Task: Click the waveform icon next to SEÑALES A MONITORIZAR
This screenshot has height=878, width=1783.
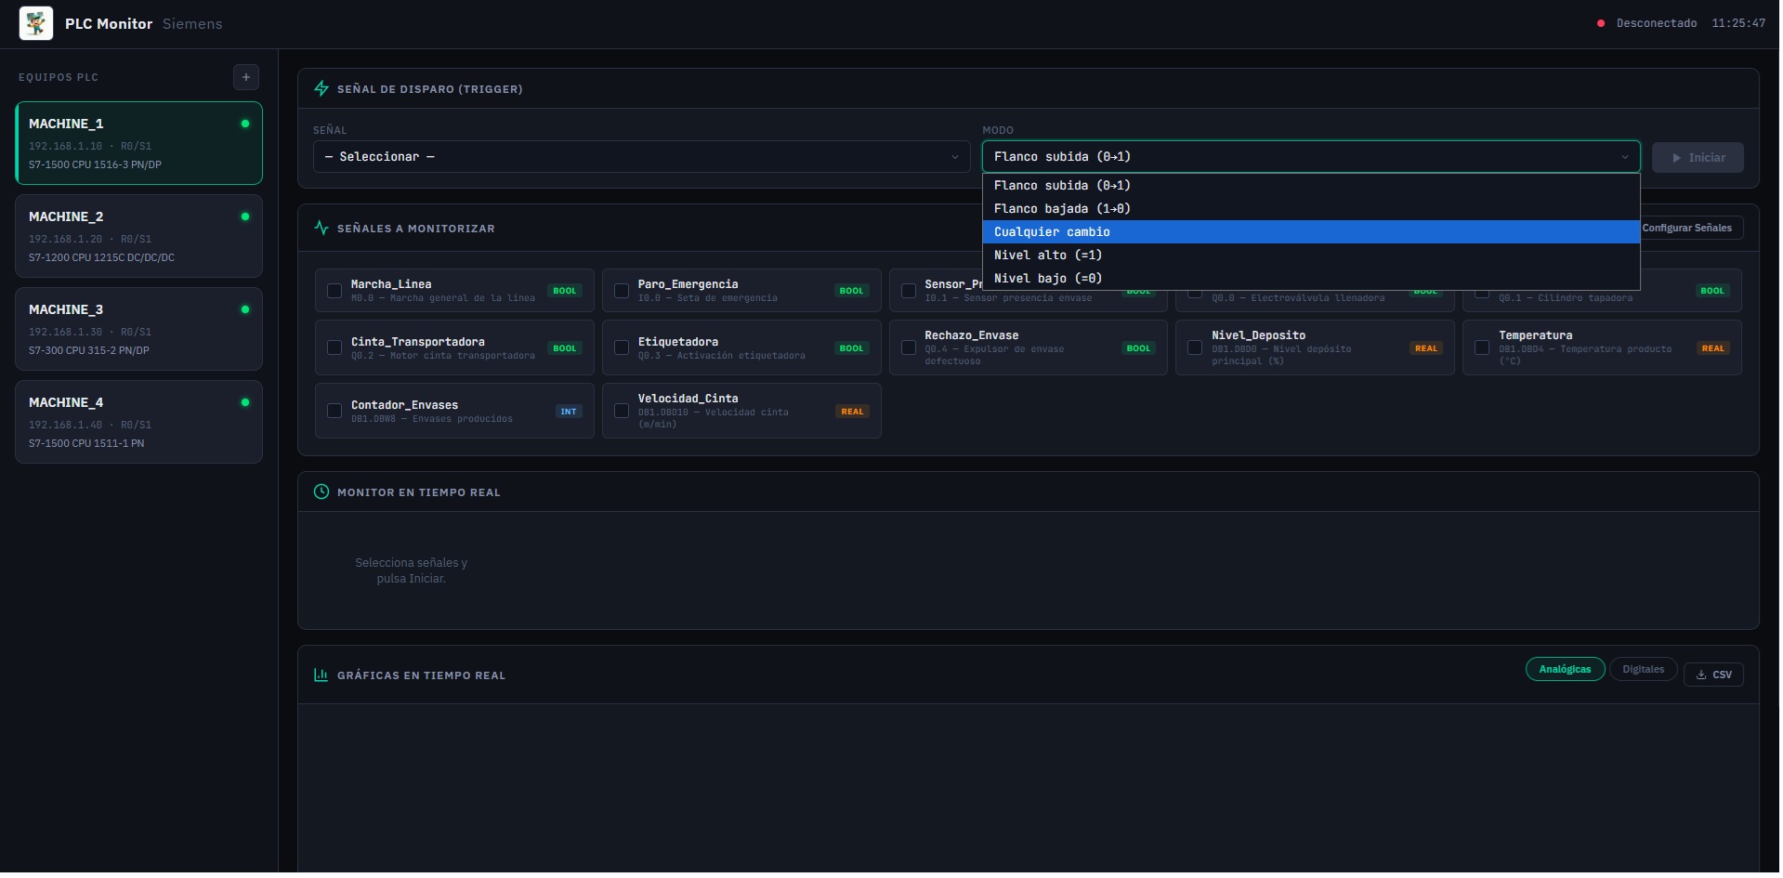Action: coord(321,228)
